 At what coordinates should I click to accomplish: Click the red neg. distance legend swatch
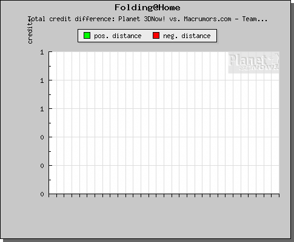pyautogui.click(x=156, y=36)
